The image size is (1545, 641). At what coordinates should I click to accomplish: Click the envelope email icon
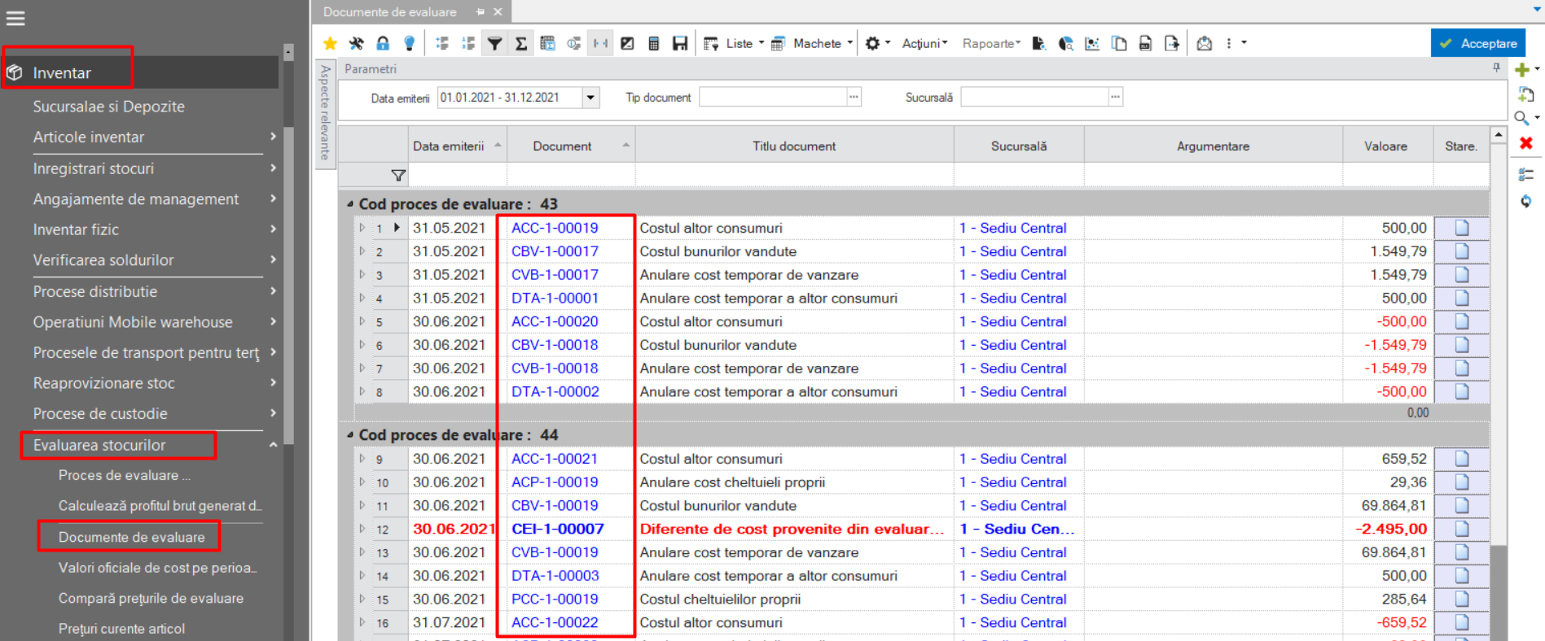click(1205, 43)
